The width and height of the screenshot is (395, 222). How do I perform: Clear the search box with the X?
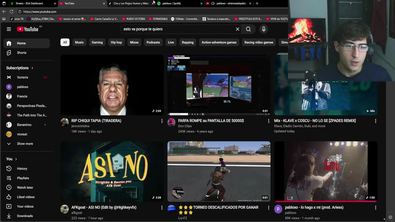pyautogui.click(x=238, y=29)
